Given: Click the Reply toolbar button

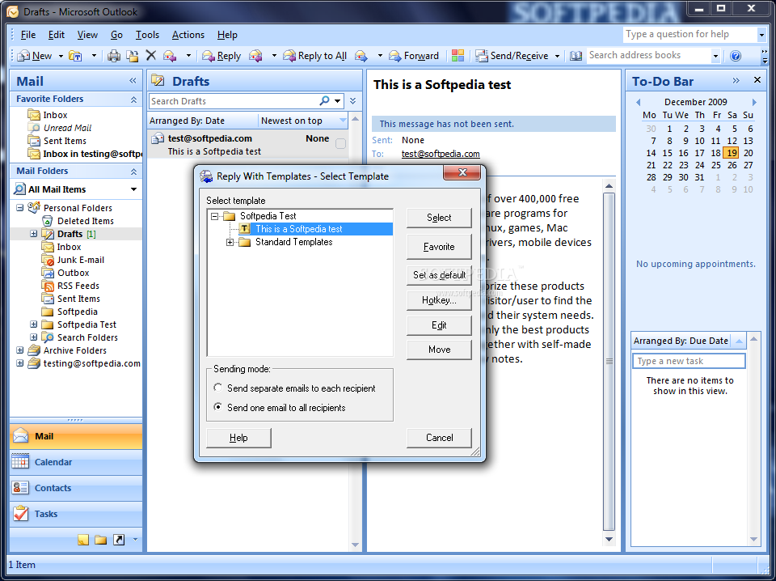Looking at the screenshot, I should click(221, 56).
